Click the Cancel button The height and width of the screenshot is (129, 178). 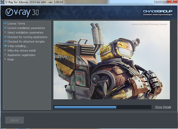pyautogui.click(x=15, y=120)
